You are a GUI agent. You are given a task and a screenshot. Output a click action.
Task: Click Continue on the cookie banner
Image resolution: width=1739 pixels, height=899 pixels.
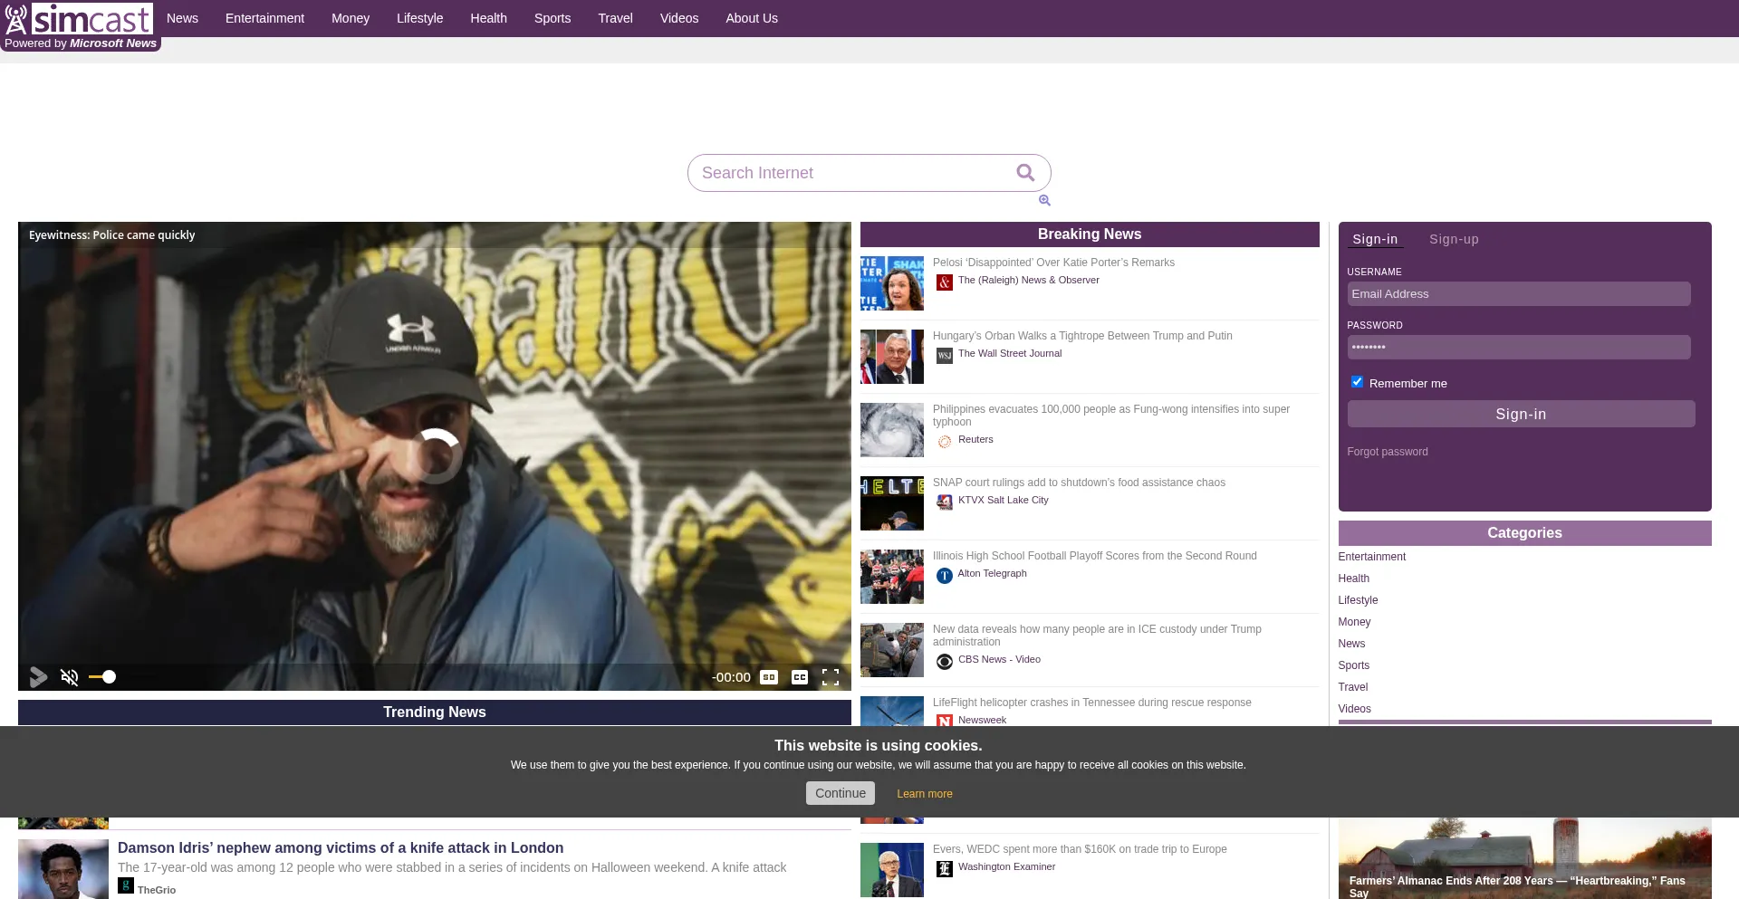tap(840, 793)
